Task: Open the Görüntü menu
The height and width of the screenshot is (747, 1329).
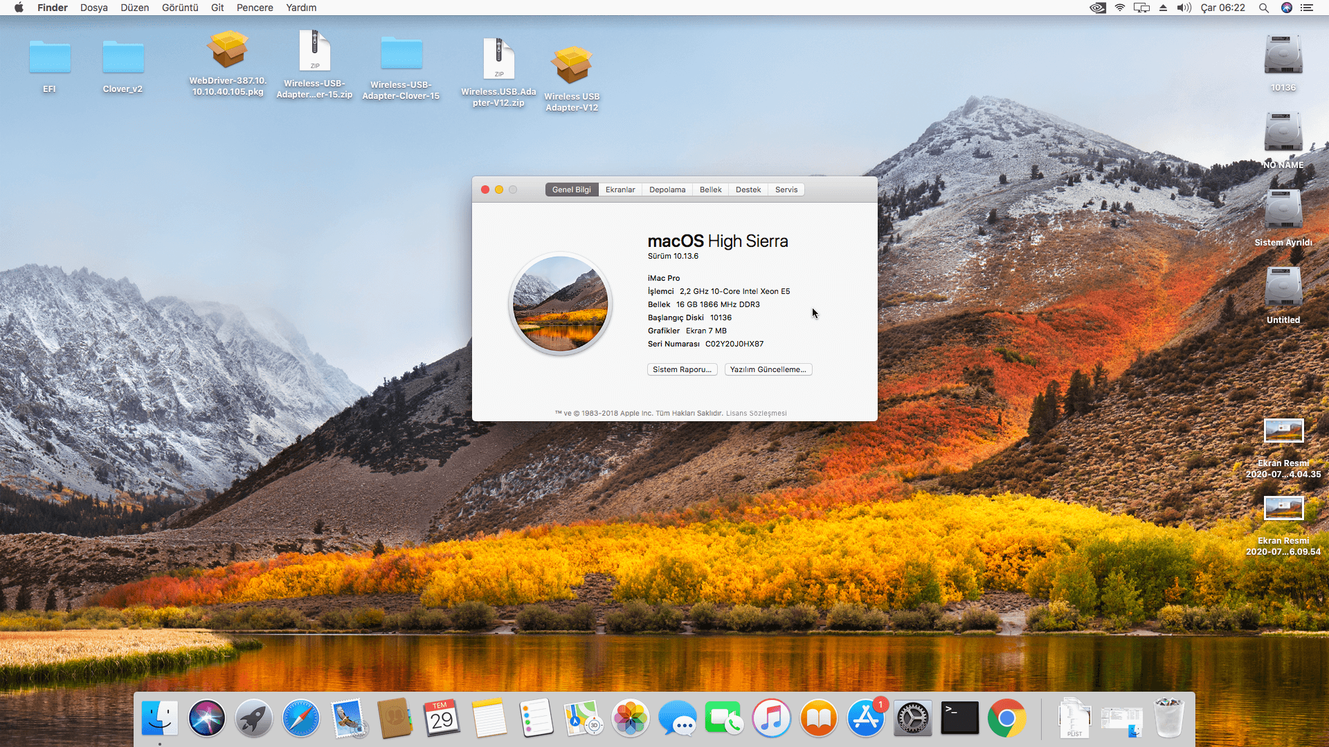Action: (x=180, y=8)
